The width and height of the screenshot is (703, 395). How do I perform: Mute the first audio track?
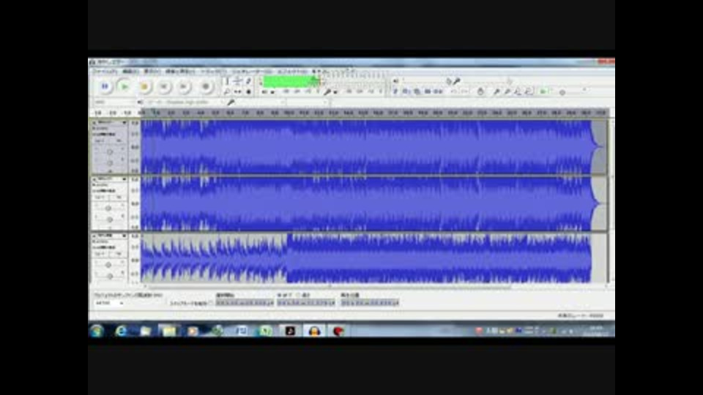coord(100,140)
